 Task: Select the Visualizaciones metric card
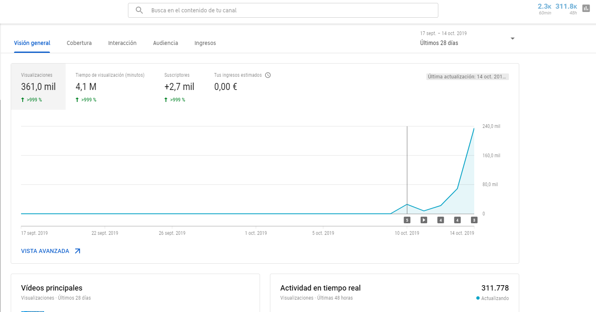tap(38, 87)
